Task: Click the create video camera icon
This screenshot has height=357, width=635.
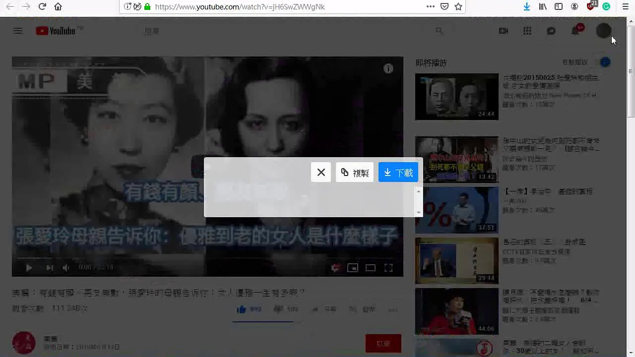Action: point(504,31)
